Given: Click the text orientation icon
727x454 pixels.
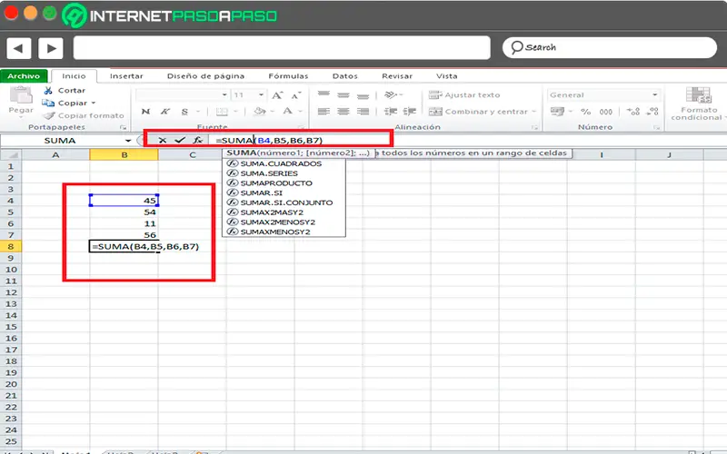Looking at the screenshot, I should (391, 95).
